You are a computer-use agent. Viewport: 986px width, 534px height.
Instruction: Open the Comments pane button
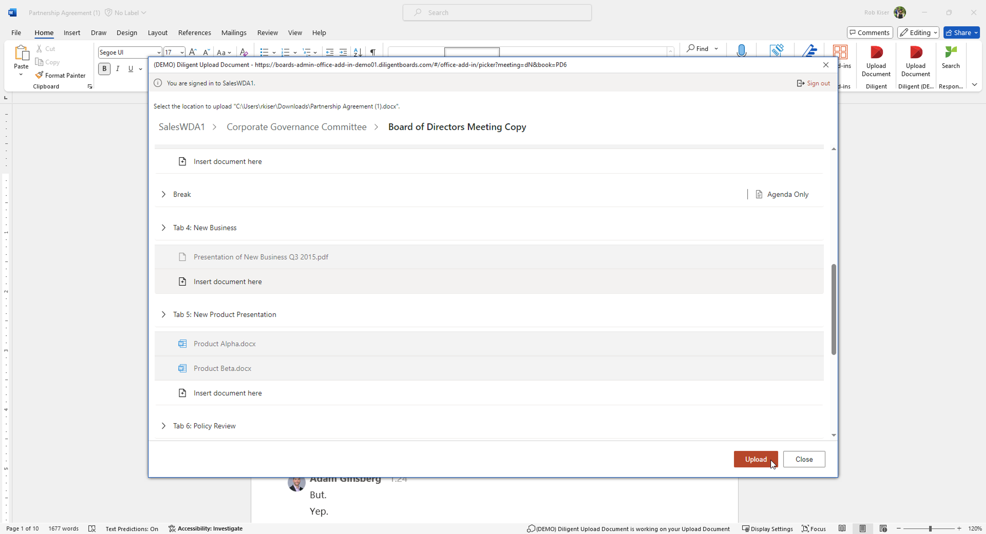click(870, 33)
